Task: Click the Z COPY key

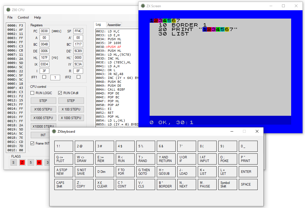Action: [84, 184]
